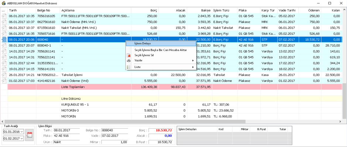This screenshot has width=347, height=147.
Task: Click the Tarih field showing 08.01.2017
Action: 66,130
